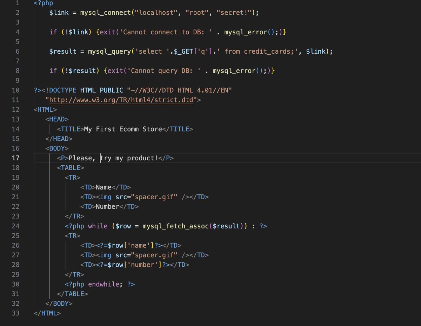
Task: Click the </TR> tag on line 23
Action: click(x=74, y=216)
